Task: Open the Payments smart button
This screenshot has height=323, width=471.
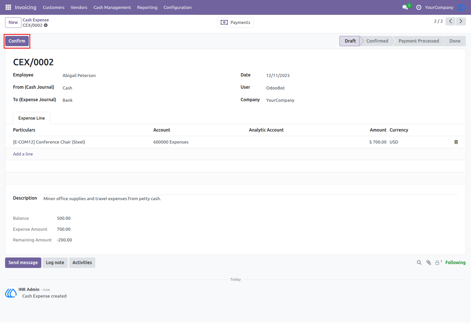Action: (x=235, y=22)
